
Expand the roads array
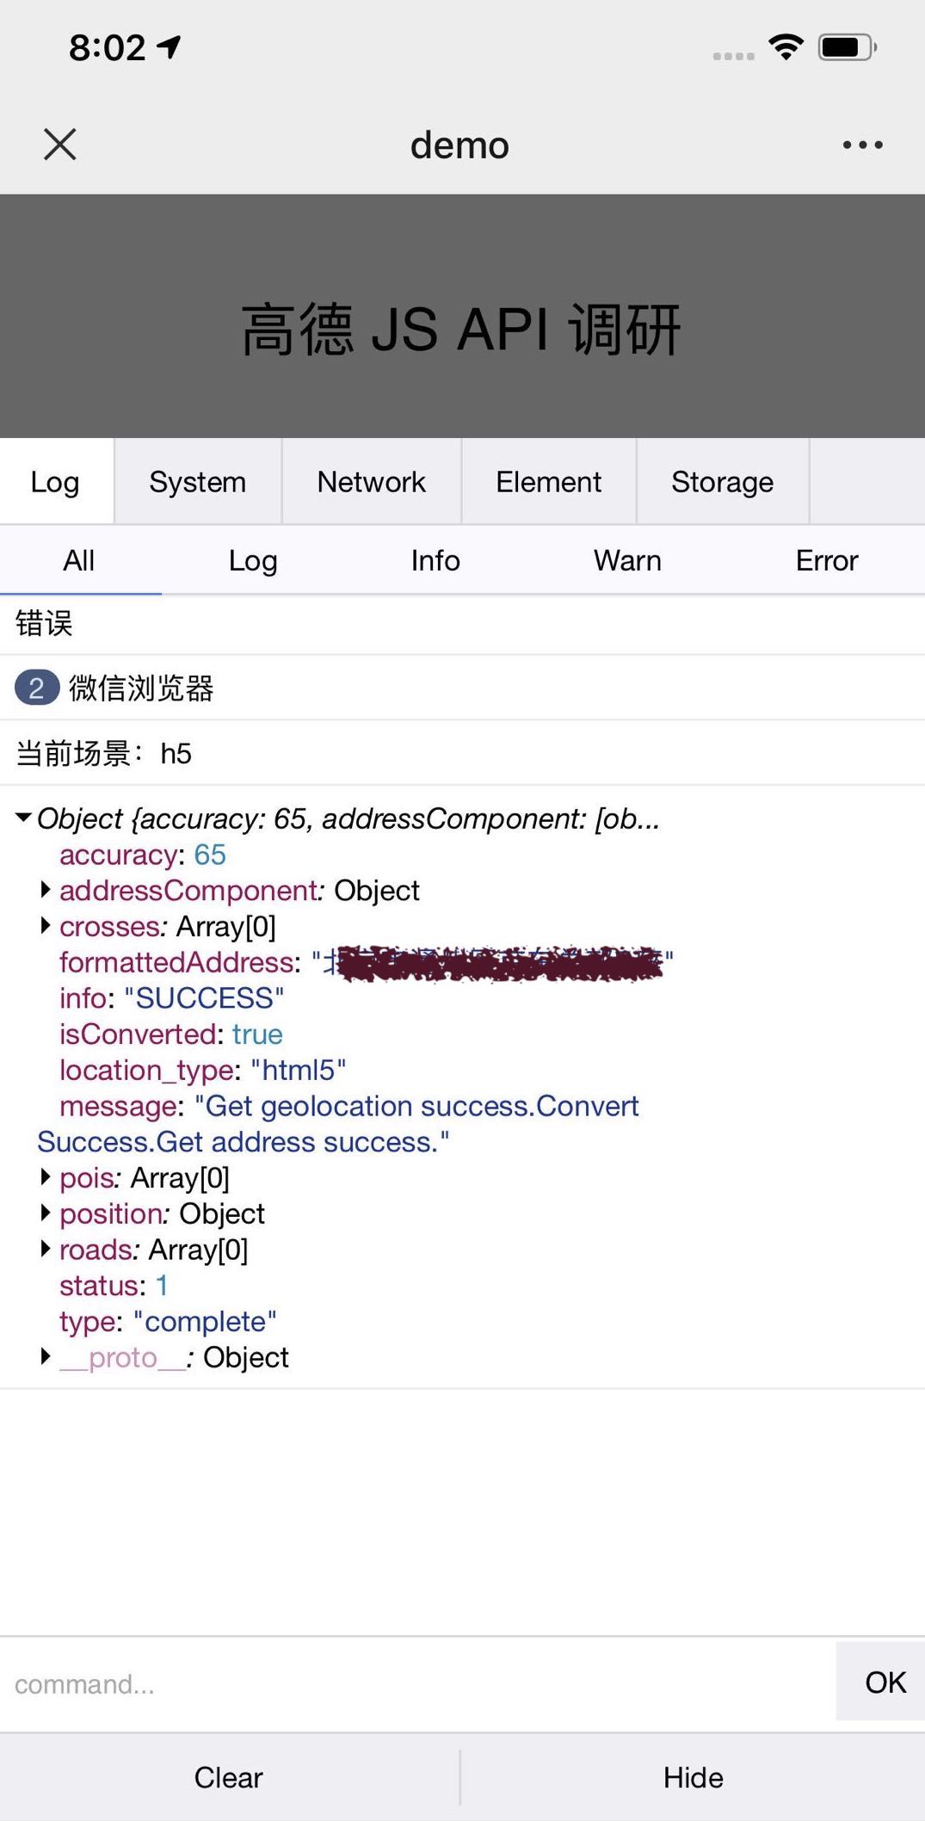pos(46,1250)
